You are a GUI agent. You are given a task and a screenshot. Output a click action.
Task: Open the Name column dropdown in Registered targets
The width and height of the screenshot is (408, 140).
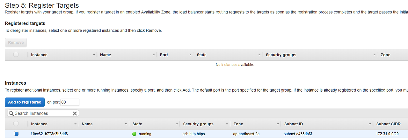click(x=154, y=55)
